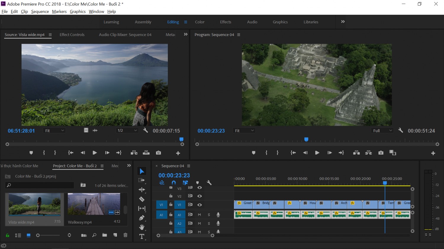Open Program monitor zoom Fit dropdown
Screen dimensions: 444x249
pos(244,131)
